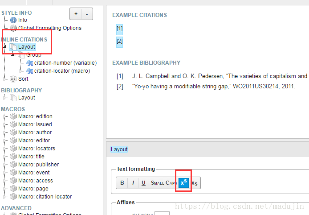Toggle italic text formatting
This screenshot has width=309, height=215.
coord(133,183)
